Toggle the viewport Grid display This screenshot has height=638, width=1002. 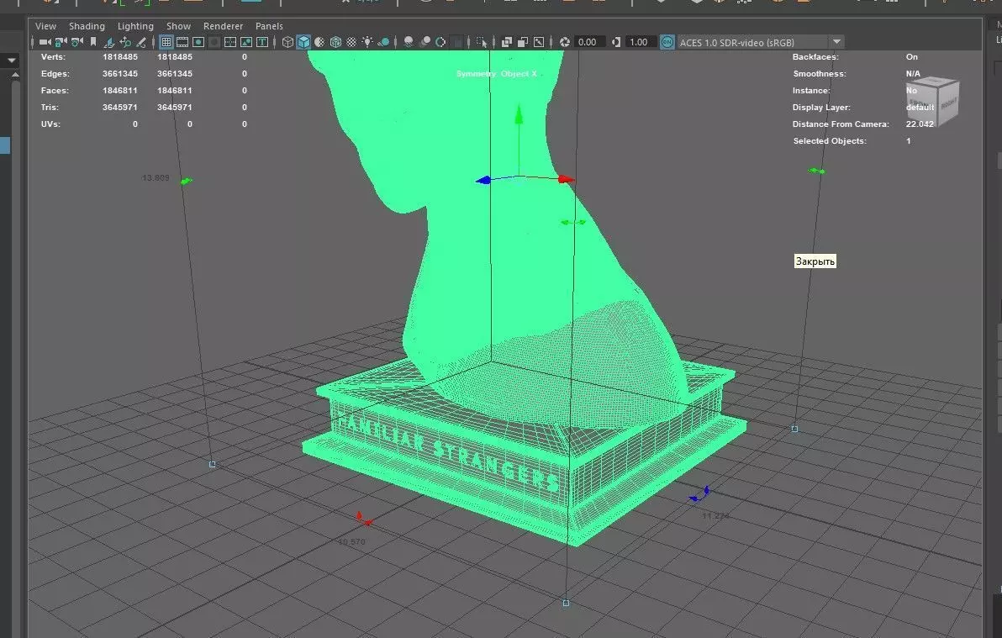166,42
